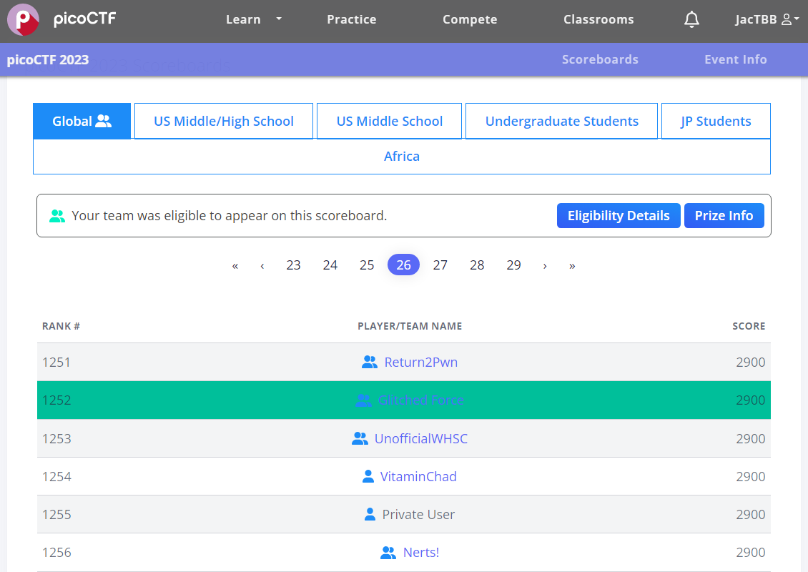Show the JP Students scoreboard
This screenshot has height=572, width=808.
tap(716, 121)
